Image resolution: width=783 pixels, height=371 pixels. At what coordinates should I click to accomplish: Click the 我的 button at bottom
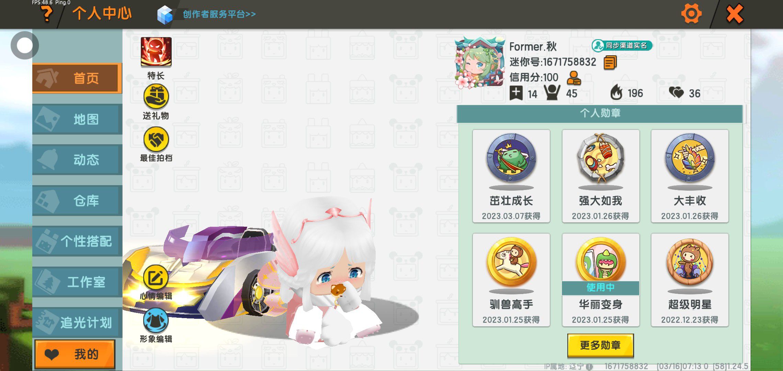click(x=75, y=354)
